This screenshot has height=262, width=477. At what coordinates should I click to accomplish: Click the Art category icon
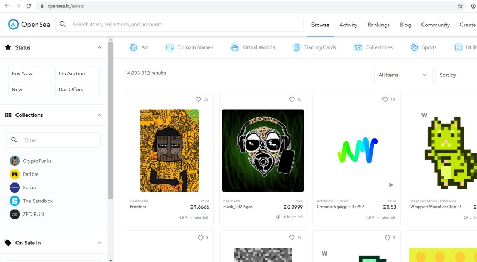click(x=133, y=47)
